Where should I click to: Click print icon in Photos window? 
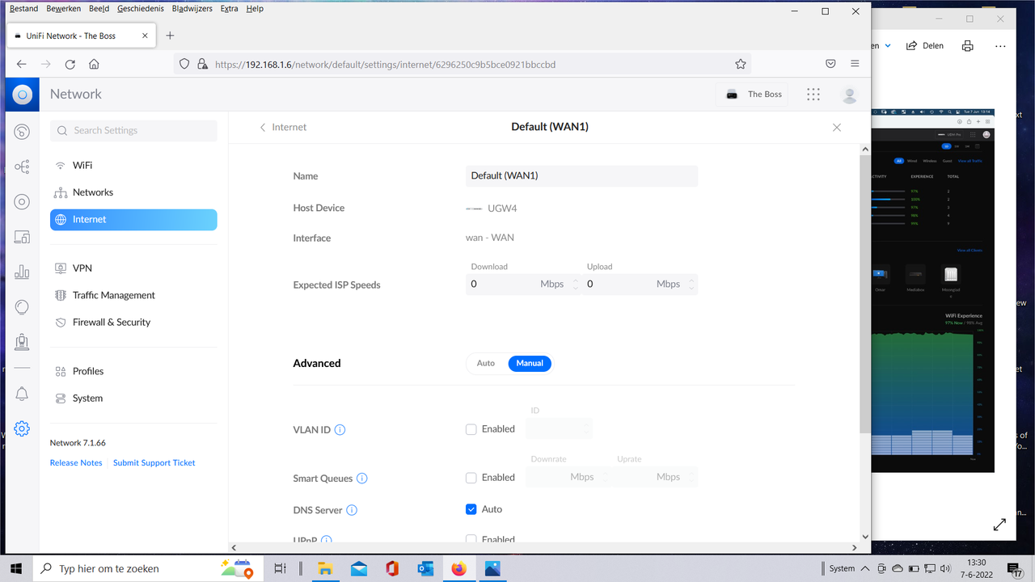point(967,46)
